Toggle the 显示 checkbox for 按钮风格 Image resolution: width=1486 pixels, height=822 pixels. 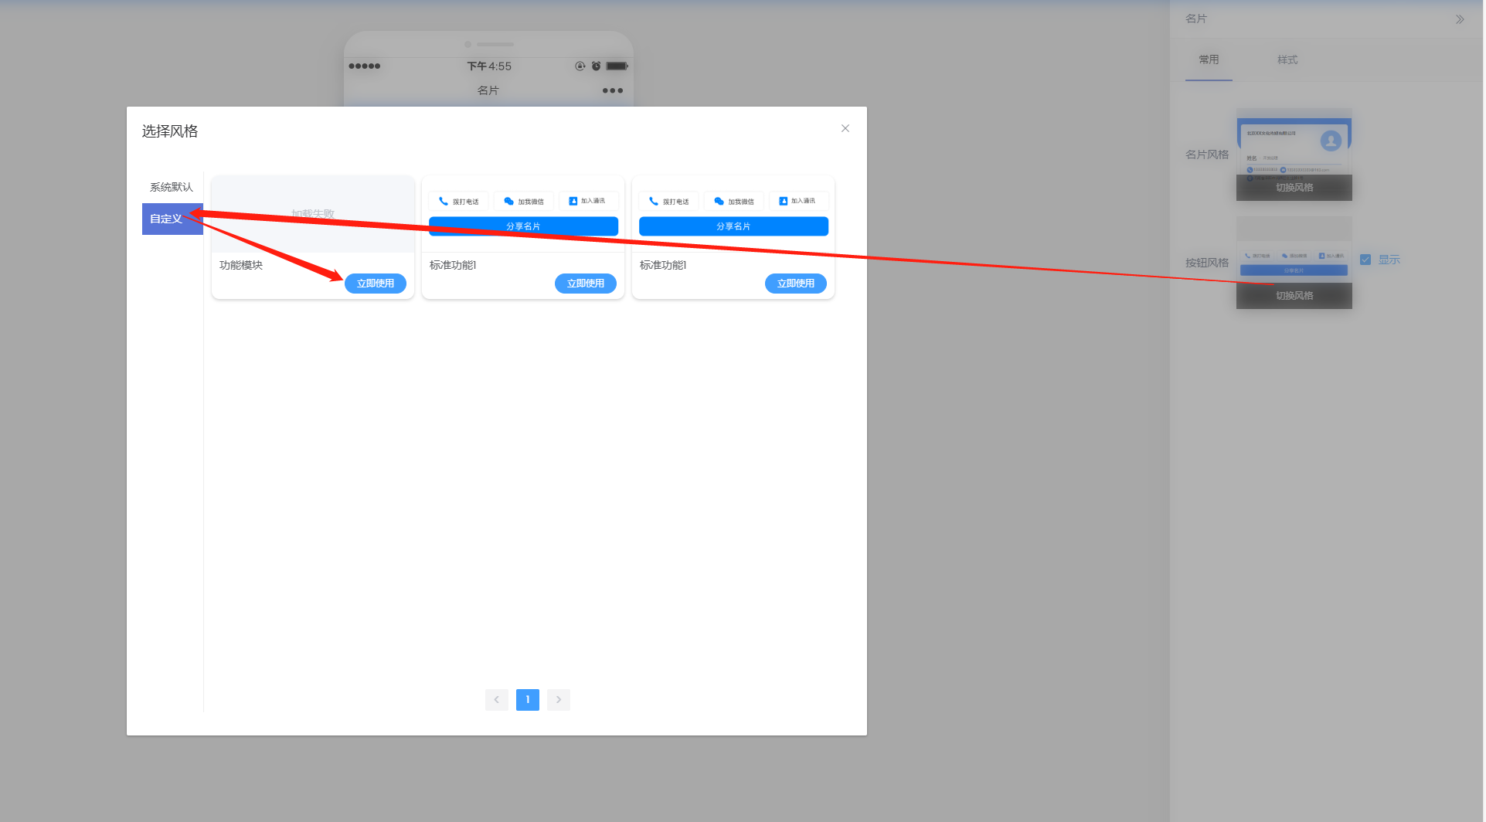point(1365,260)
